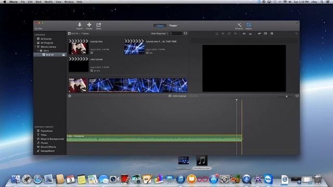Image resolution: width=333 pixels, height=187 pixels.
Task: Switch to the Theater tab
Action: point(173,25)
